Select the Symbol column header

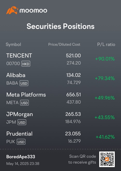13,45
